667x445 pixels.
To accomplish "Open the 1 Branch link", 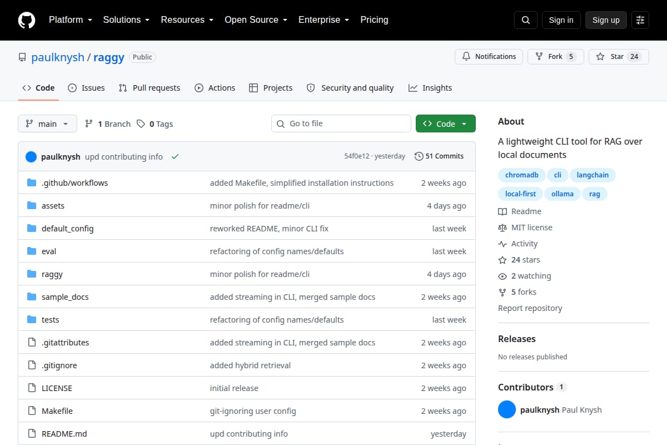I will tap(108, 124).
